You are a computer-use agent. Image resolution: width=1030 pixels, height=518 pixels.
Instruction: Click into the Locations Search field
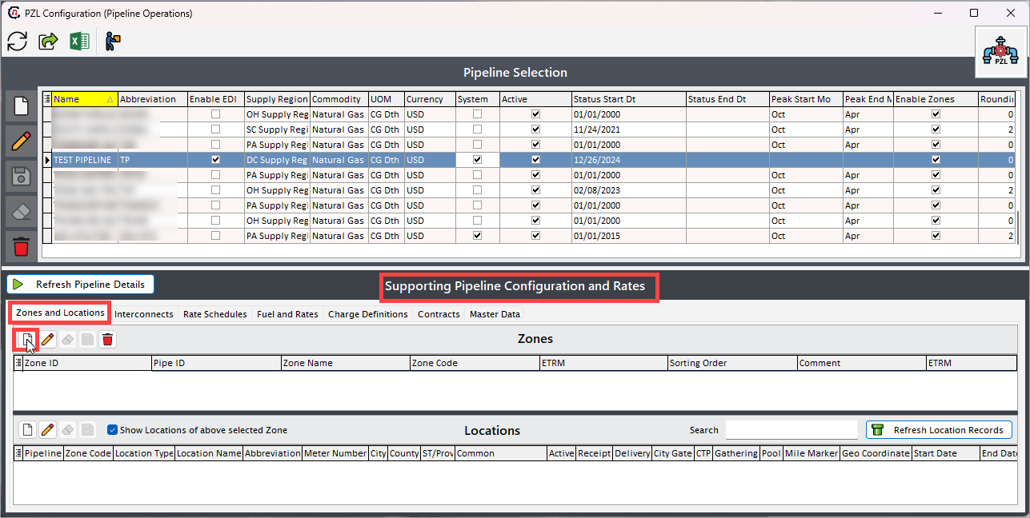792,430
